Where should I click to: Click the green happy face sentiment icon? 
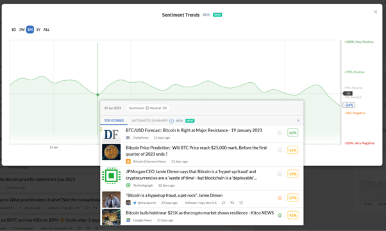point(280,215)
